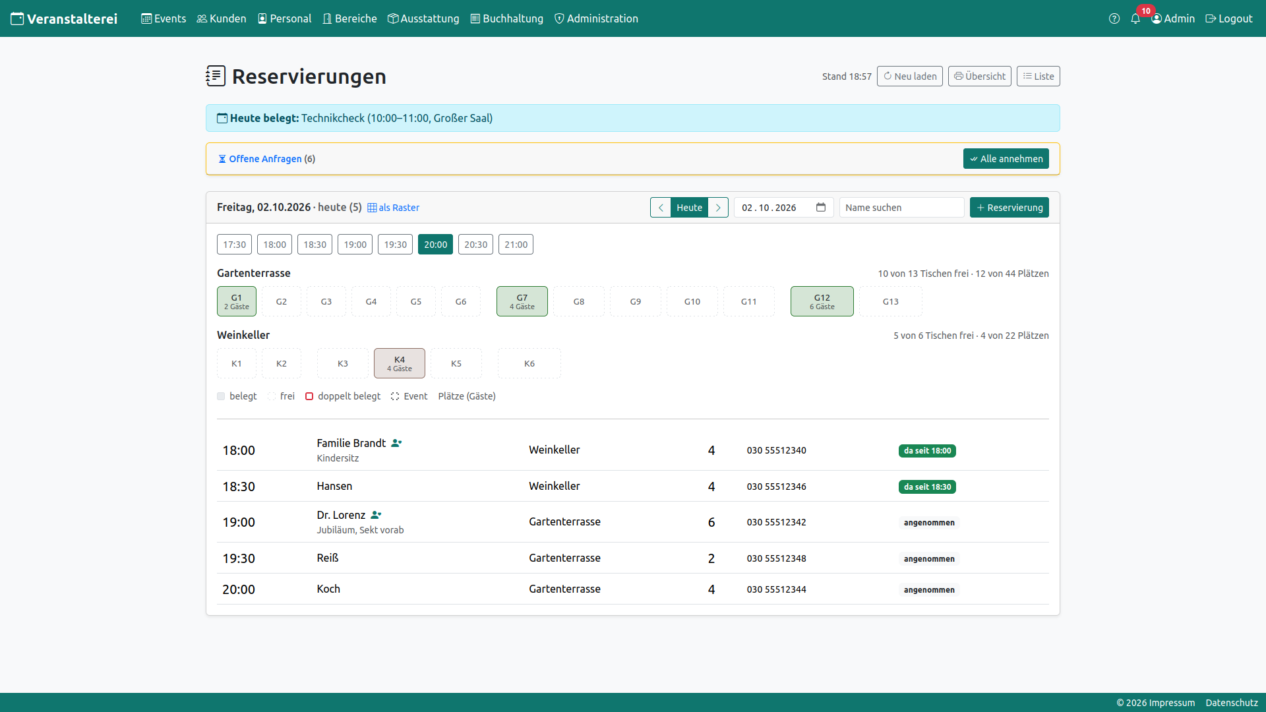1266x712 pixels.
Task: Select the 19:00 time slot
Action: pyautogui.click(x=355, y=245)
